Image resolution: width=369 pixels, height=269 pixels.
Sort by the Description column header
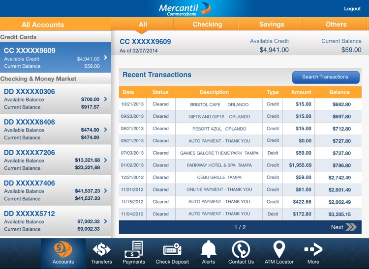214,92
